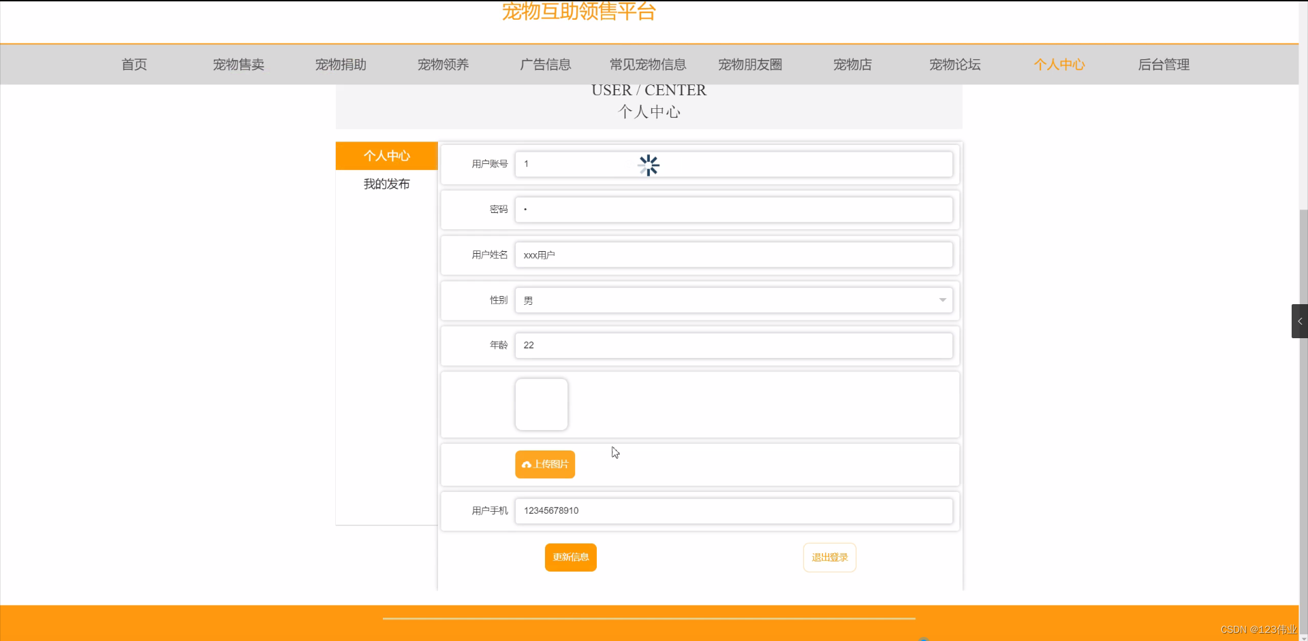Click the empty avatar image placeholder box
The image size is (1308, 641).
[x=541, y=404]
